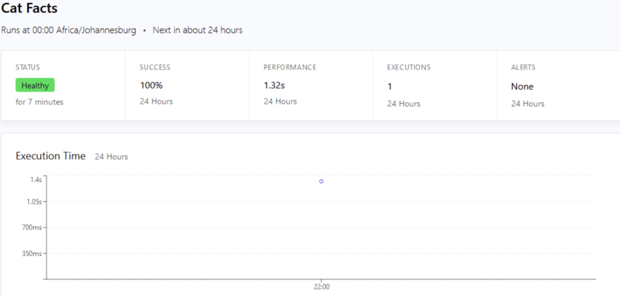
Task: Click the EXECUTIONS card label
Action: click(408, 67)
